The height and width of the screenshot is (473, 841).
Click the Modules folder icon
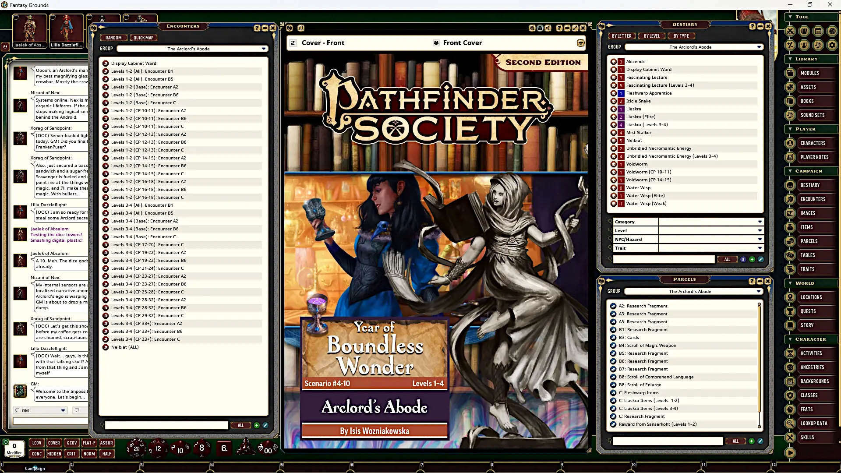click(790, 73)
